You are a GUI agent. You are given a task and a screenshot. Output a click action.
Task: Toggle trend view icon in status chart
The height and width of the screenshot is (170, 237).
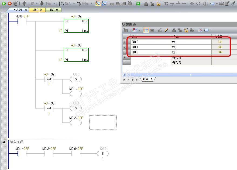200,30
